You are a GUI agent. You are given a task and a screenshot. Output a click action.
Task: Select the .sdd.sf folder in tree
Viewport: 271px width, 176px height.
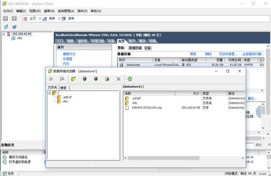tap(67, 97)
